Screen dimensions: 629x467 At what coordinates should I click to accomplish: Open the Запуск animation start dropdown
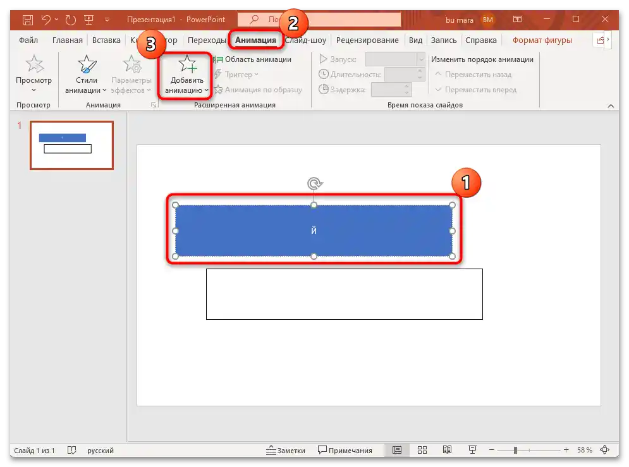pyautogui.click(x=421, y=59)
